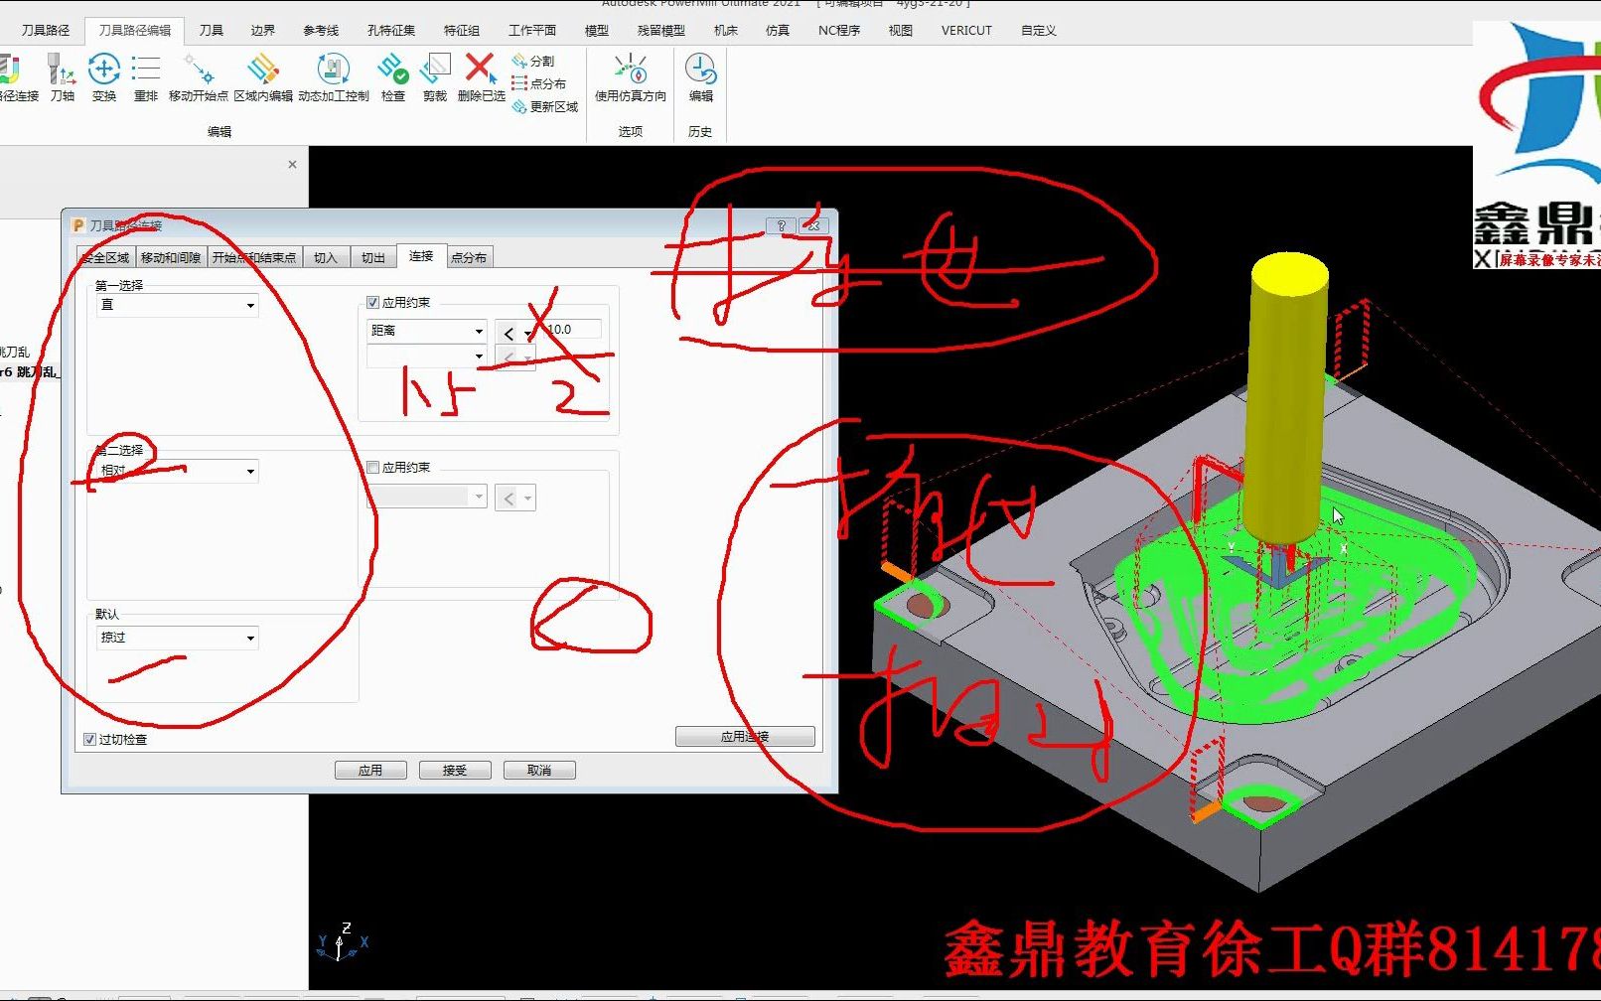
Task: Click the 应用 button
Action: [370, 770]
